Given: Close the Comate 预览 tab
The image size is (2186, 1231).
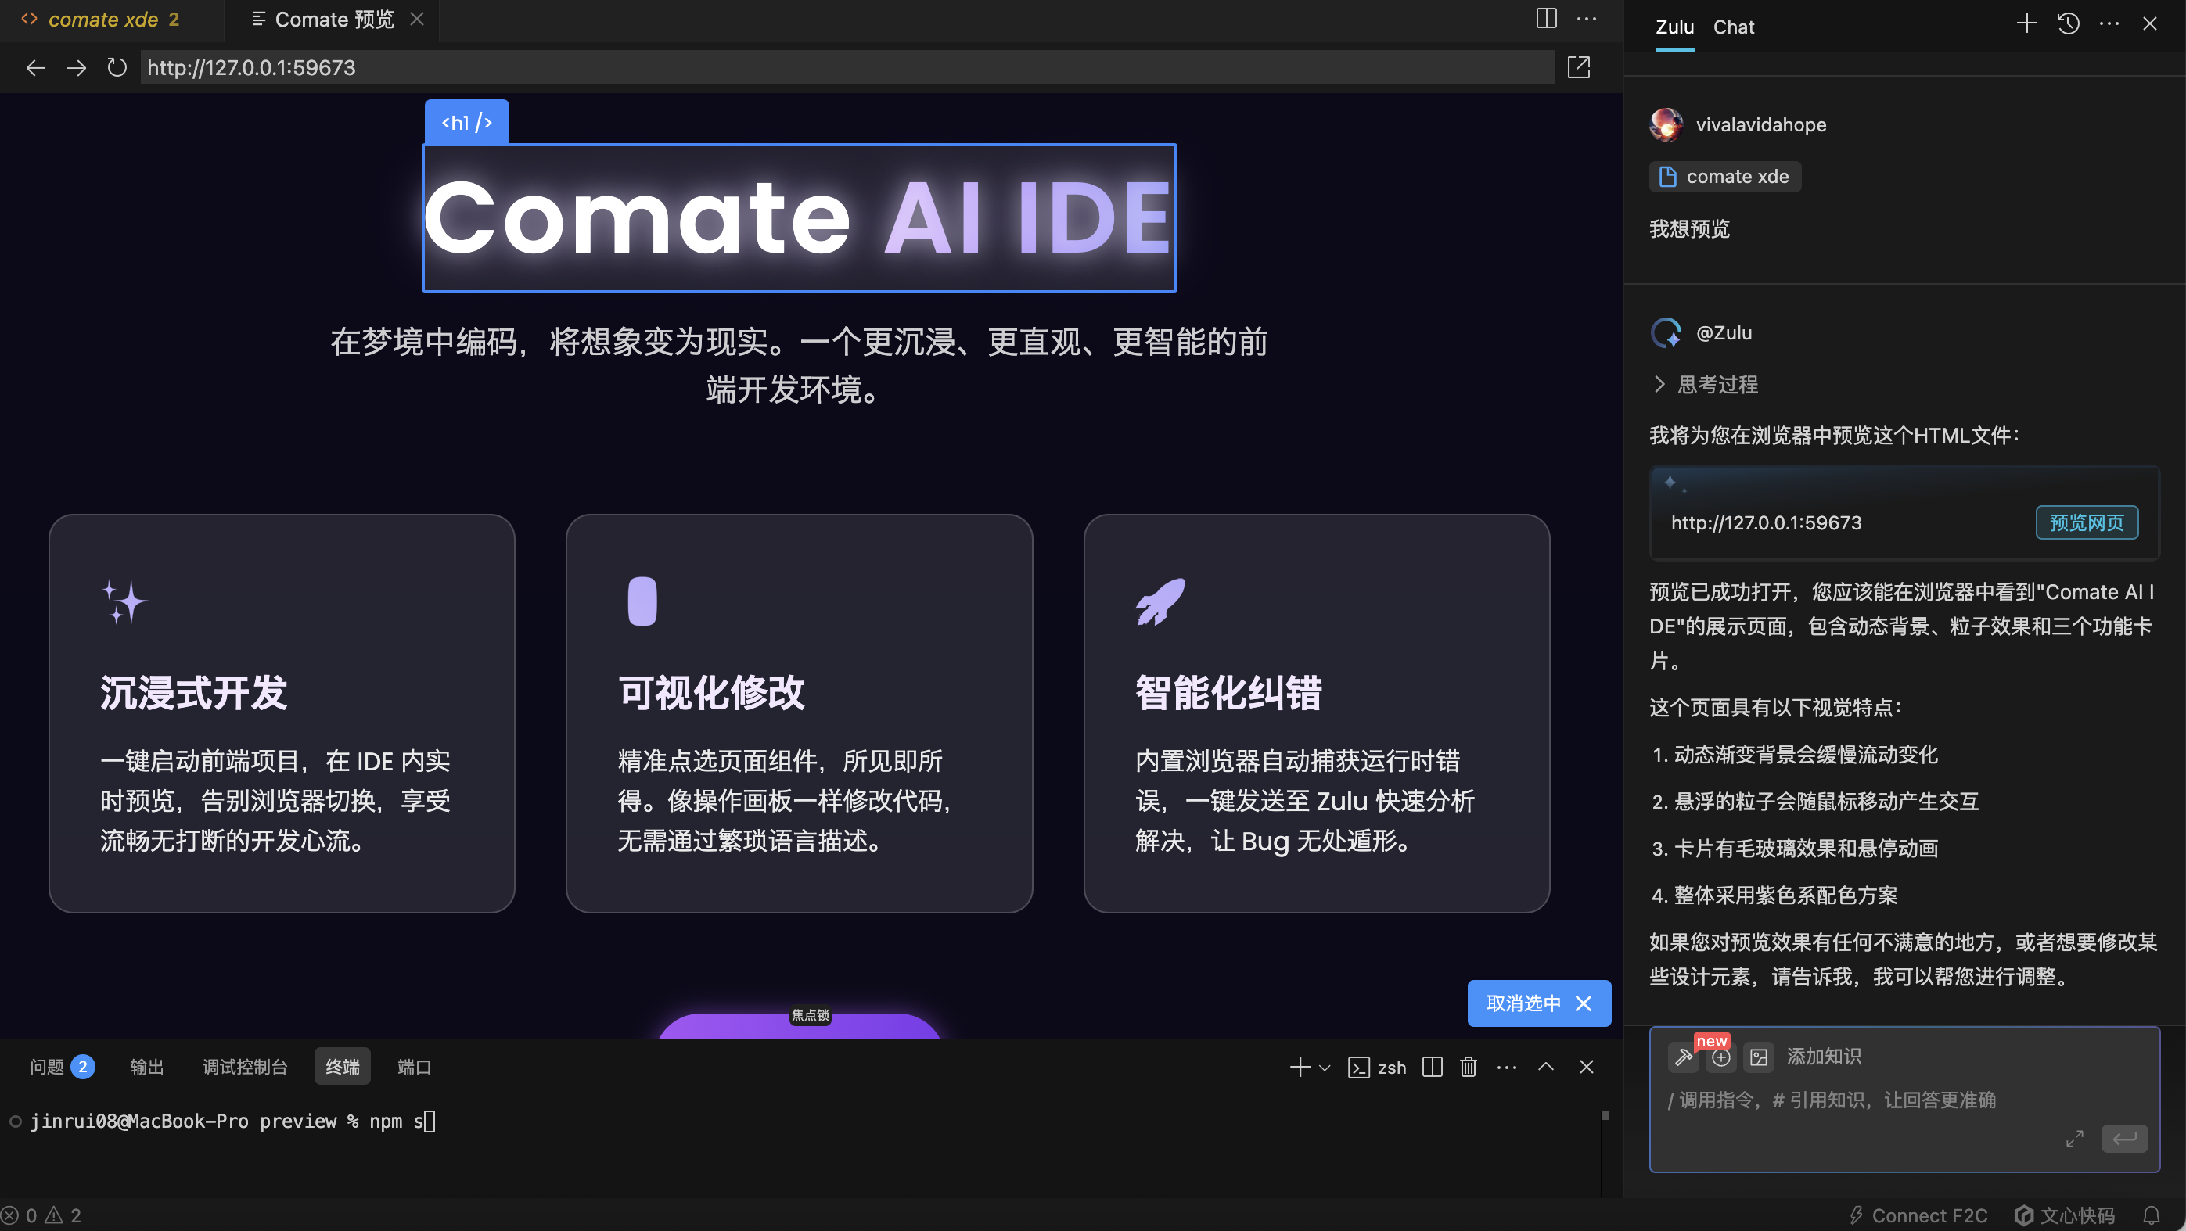Looking at the screenshot, I should (x=417, y=19).
